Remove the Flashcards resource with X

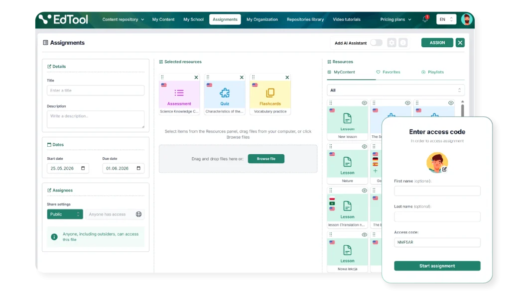click(x=287, y=77)
